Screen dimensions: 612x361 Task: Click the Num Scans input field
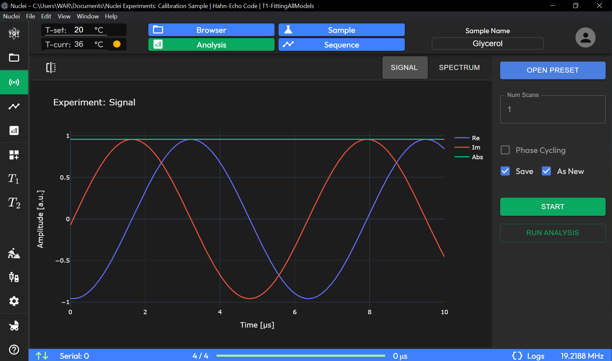point(553,109)
